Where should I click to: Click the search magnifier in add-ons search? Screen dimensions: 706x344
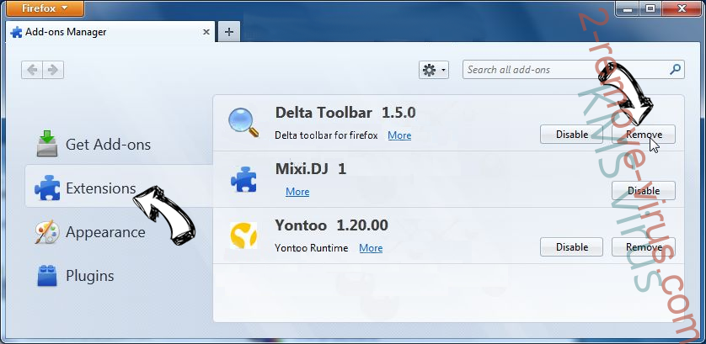pos(675,71)
